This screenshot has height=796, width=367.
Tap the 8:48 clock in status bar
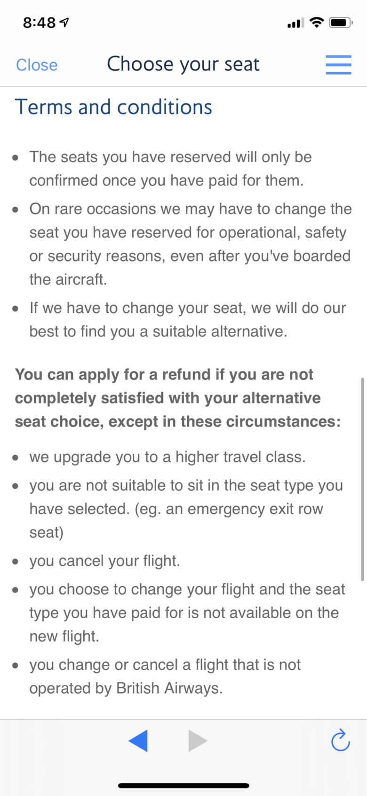pyautogui.click(x=40, y=22)
